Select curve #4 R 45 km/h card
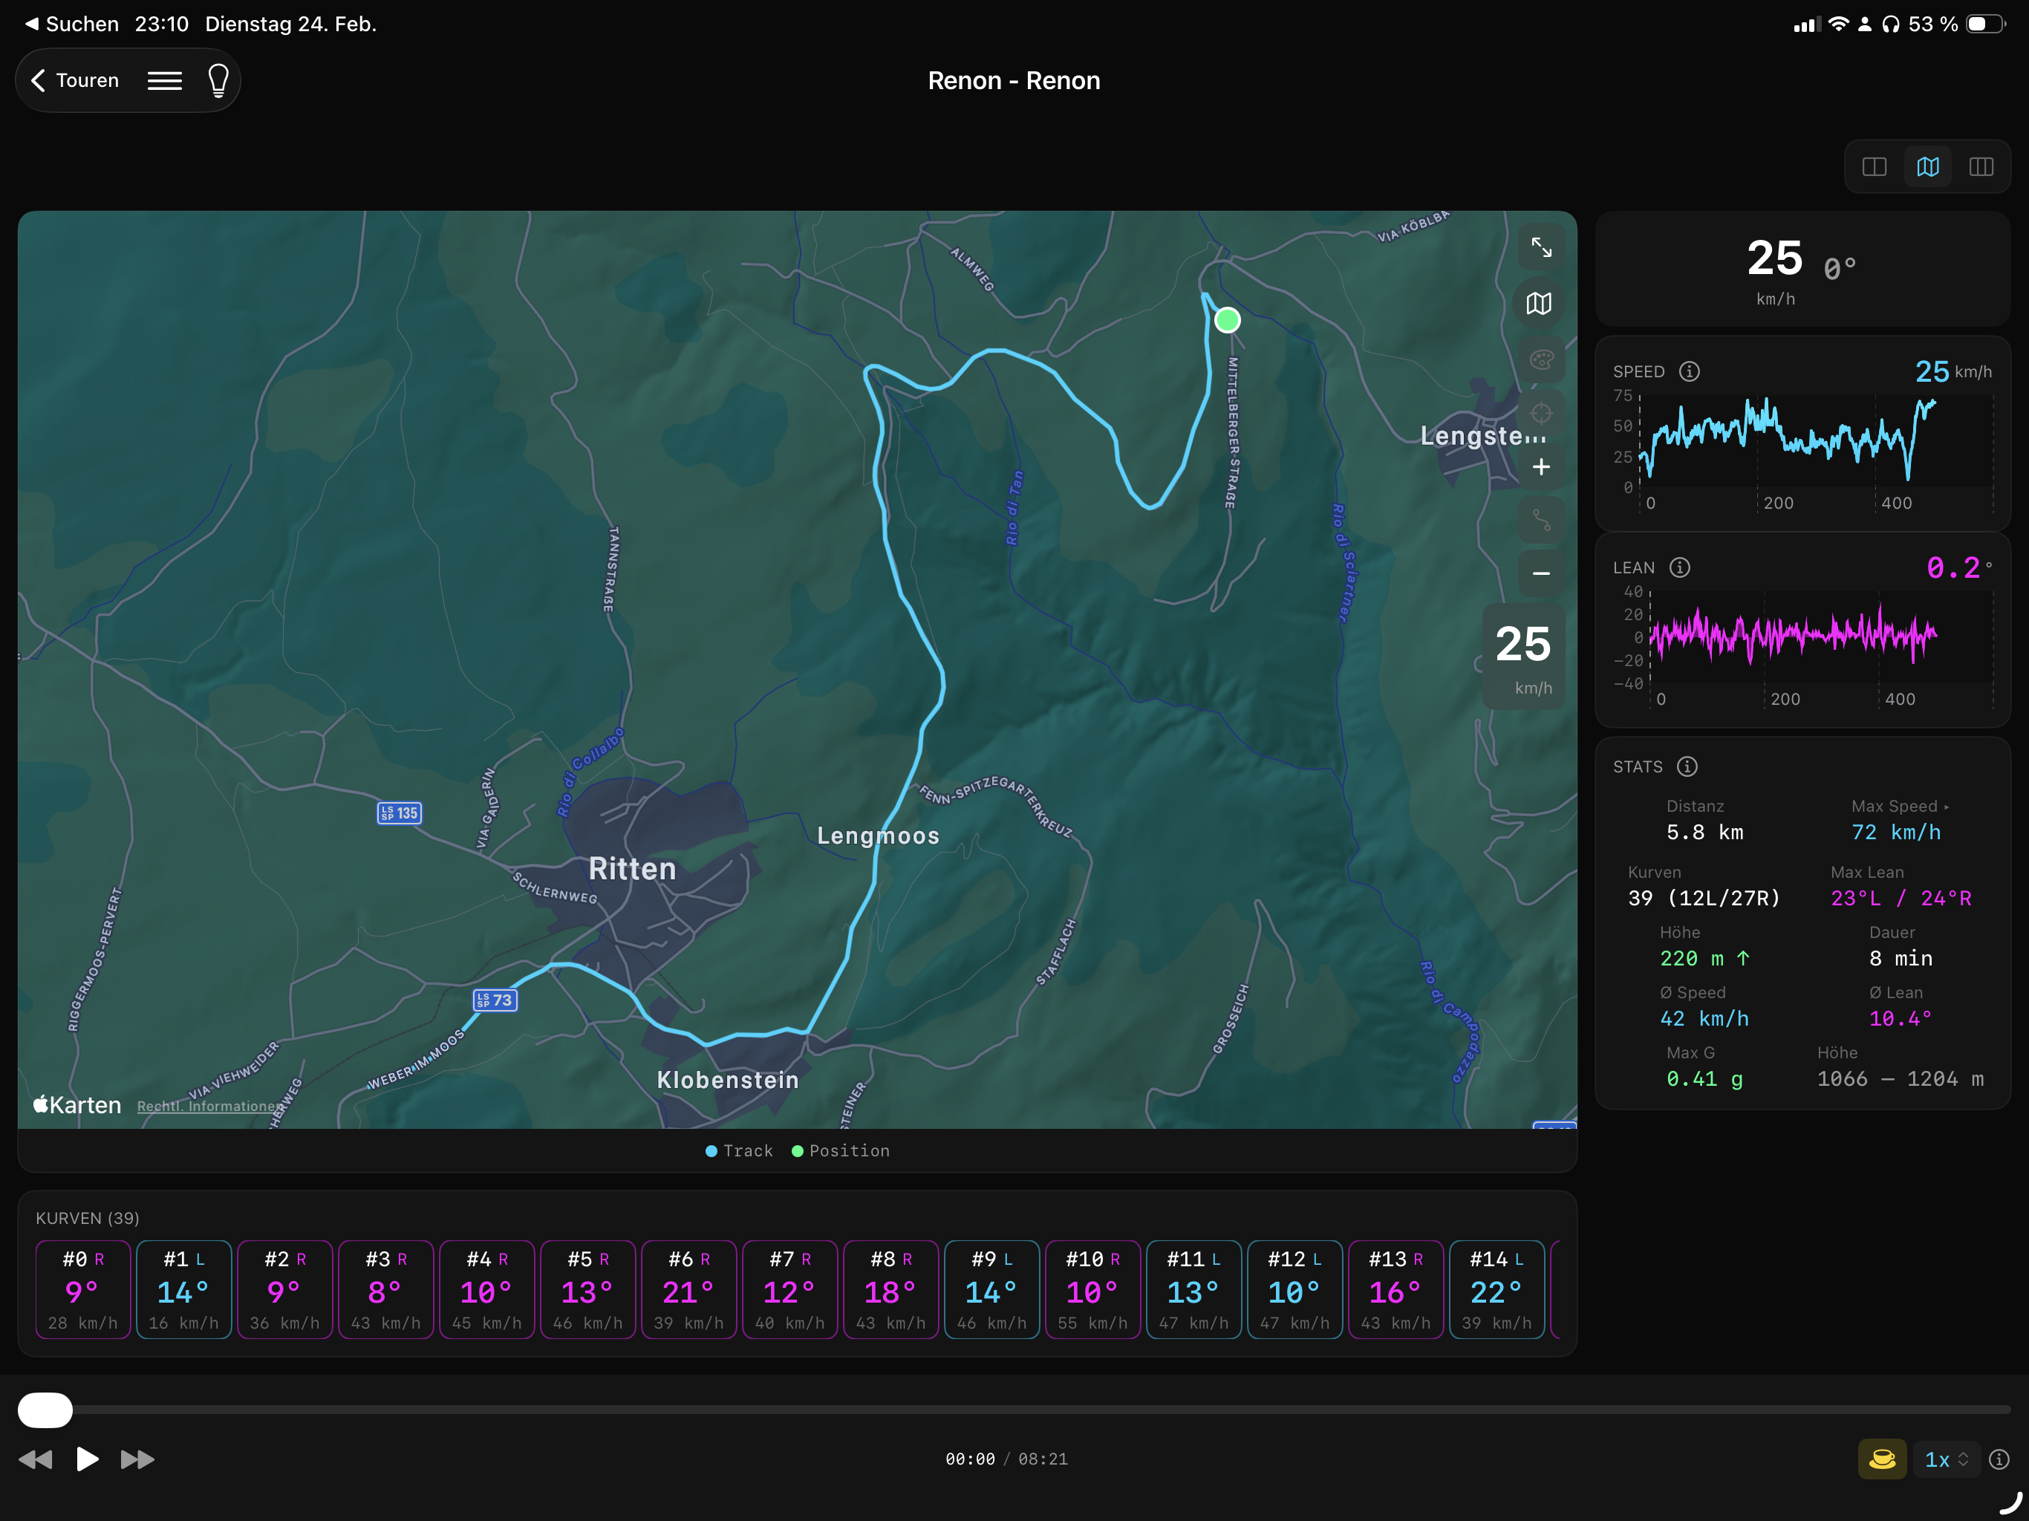 coord(487,1290)
